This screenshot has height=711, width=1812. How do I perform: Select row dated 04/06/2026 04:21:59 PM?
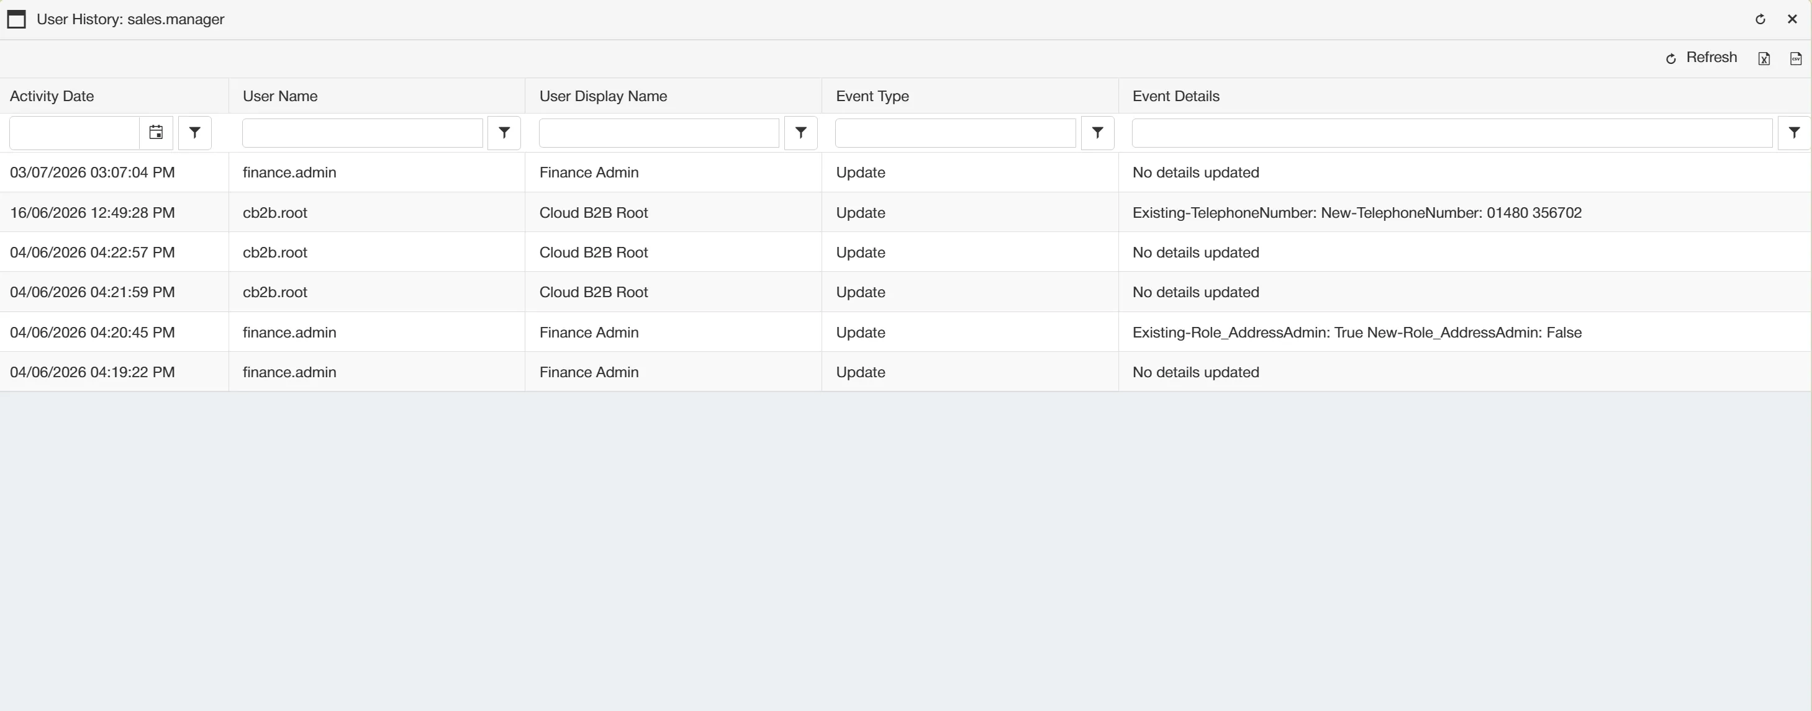tap(906, 292)
